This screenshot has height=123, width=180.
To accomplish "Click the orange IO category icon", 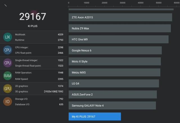I will pyautogui.click(x=8, y=101).
